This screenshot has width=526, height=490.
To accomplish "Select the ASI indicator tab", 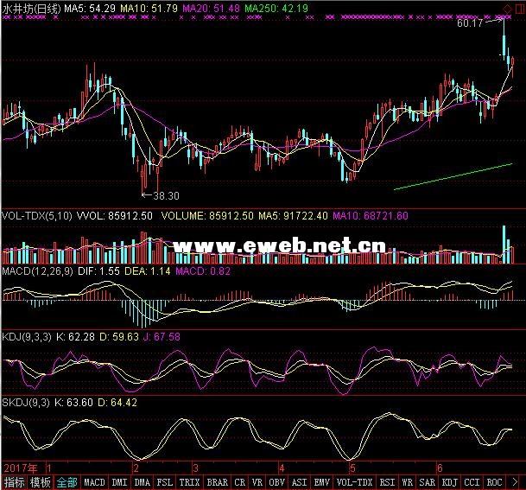I will coord(299,482).
